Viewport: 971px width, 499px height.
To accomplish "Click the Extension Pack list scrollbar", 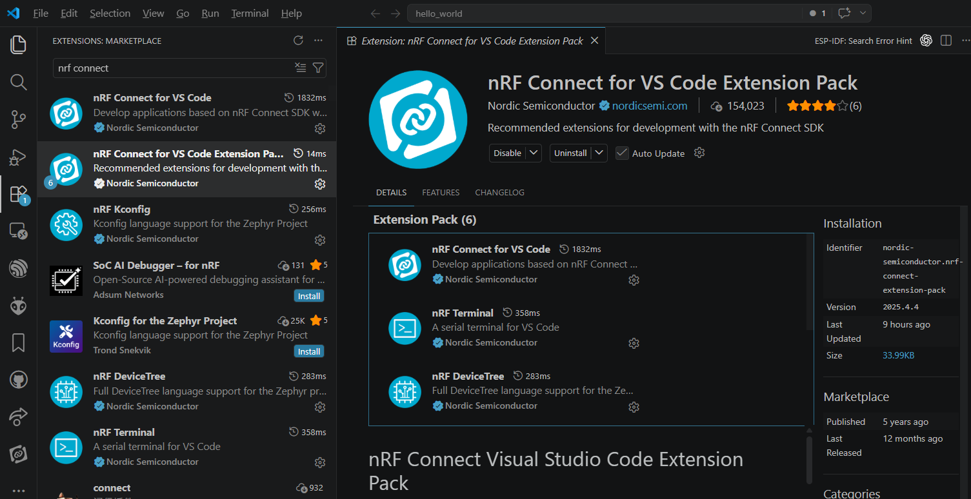I will pyautogui.click(x=810, y=282).
